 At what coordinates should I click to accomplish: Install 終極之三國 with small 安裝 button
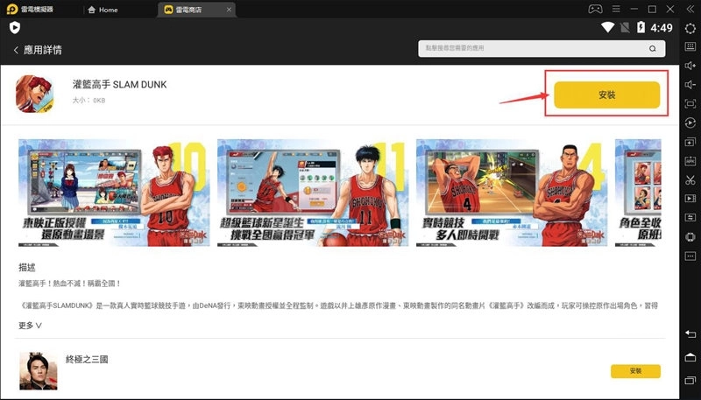635,371
